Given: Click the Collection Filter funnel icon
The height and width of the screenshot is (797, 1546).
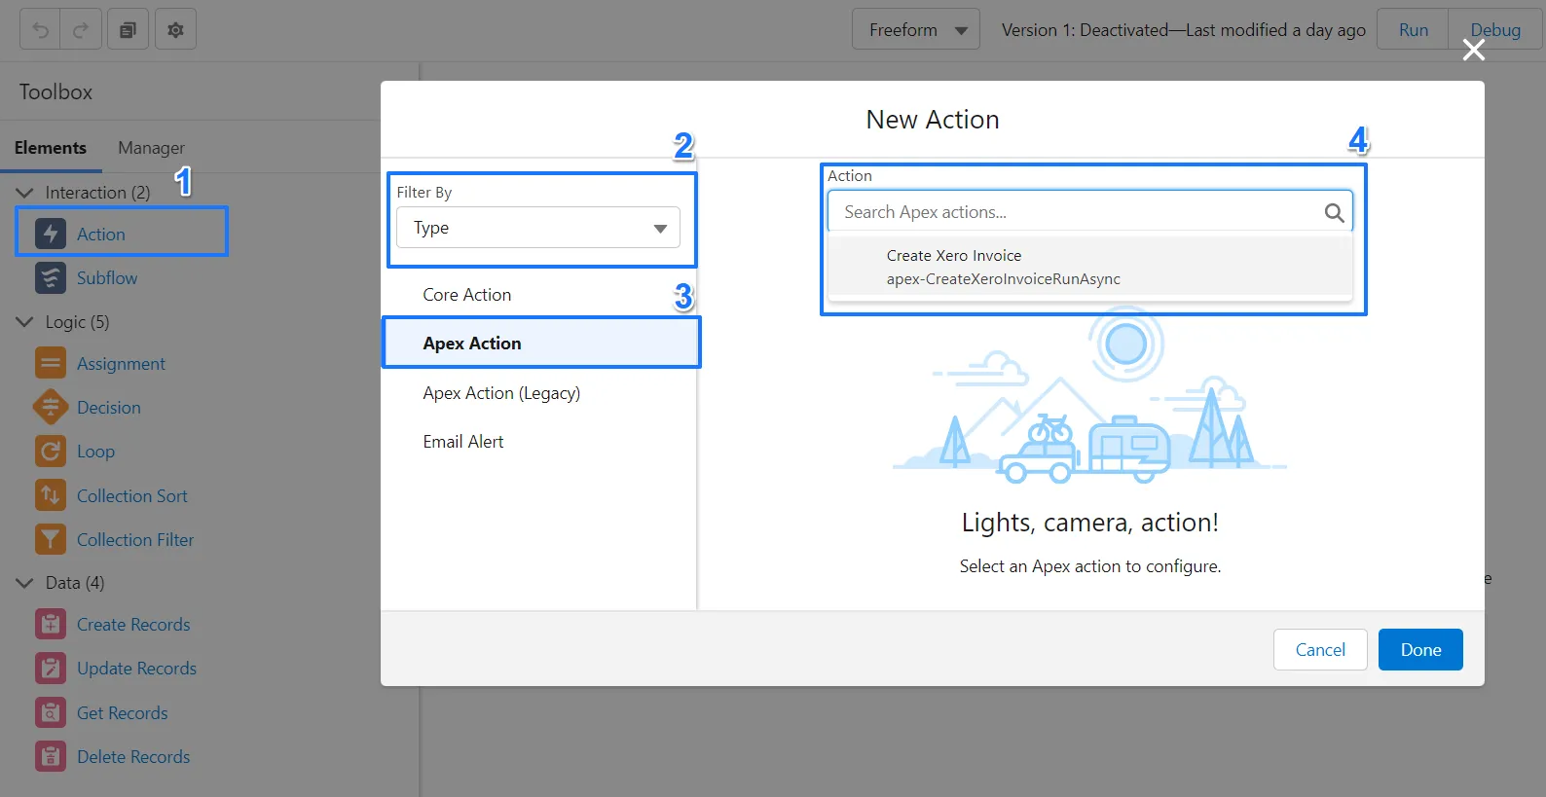Looking at the screenshot, I should 51,539.
